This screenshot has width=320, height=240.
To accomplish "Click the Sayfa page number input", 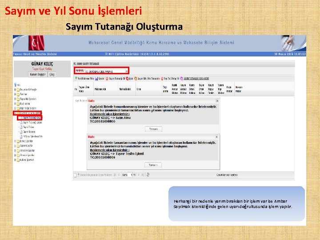I will point(130,175).
